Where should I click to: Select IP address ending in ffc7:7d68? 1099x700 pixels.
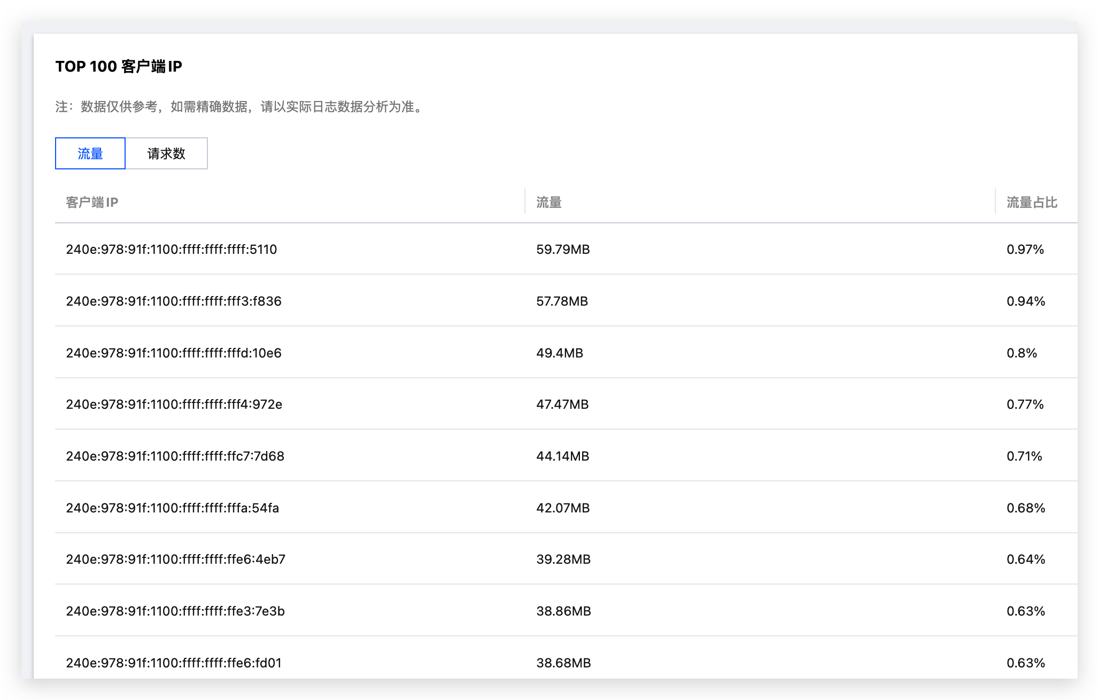point(175,456)
